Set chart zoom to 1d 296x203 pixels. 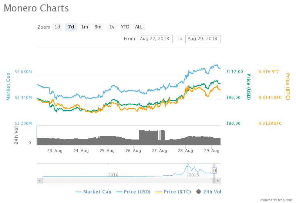(x=57, y=27)
